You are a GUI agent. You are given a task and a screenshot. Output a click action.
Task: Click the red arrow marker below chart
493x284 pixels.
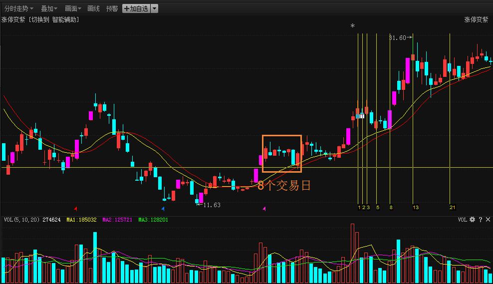75,208
